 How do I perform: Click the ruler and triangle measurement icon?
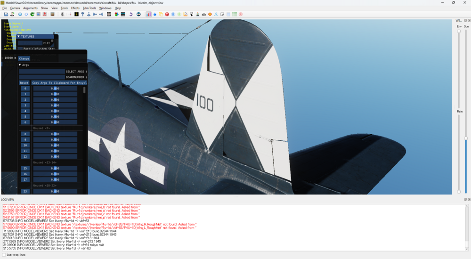tap(185, 14)
